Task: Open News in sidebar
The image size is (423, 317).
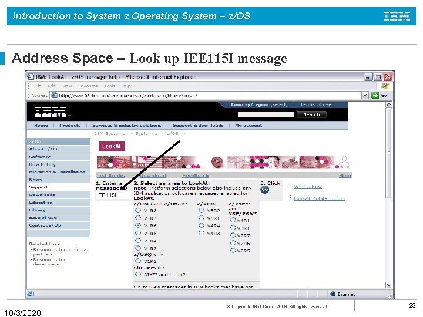Action: (x=59, y=180)
